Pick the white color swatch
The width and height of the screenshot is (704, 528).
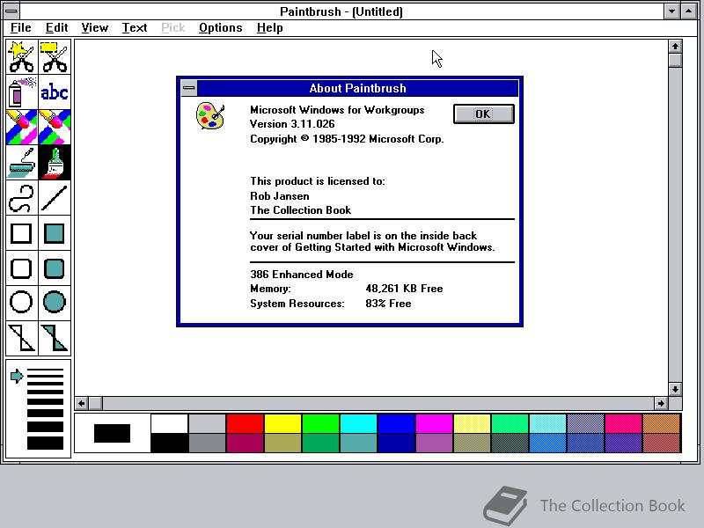pyautogui.click(x=169, y=423)
